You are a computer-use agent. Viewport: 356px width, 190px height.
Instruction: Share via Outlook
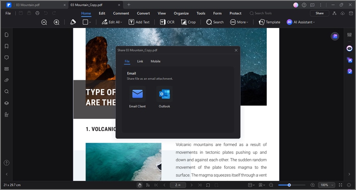click(164, 97)
